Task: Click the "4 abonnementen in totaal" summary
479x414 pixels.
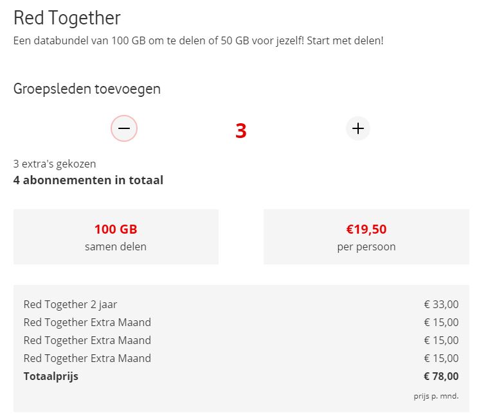Action: tap(88, 180)
